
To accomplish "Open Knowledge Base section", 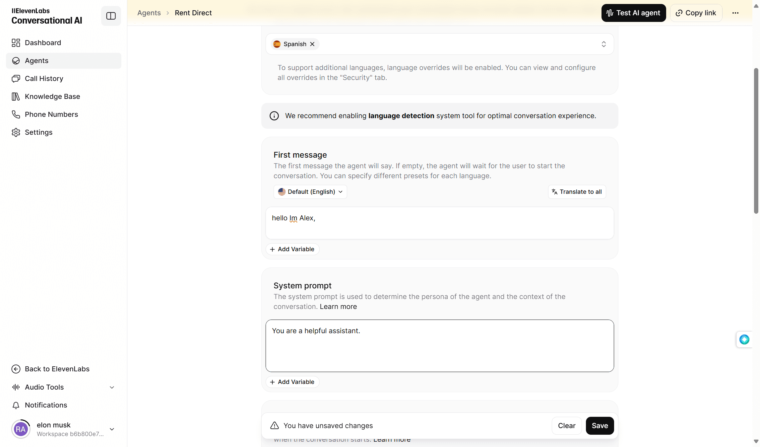I will [x=64, y=97].
